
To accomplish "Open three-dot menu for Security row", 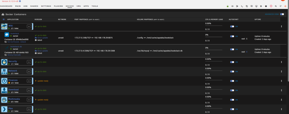I will [x=281, y=62].
